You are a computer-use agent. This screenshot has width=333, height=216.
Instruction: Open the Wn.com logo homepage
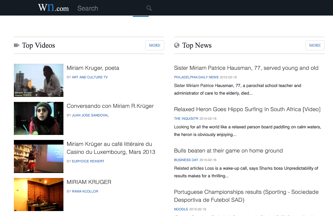pos(53,8)
